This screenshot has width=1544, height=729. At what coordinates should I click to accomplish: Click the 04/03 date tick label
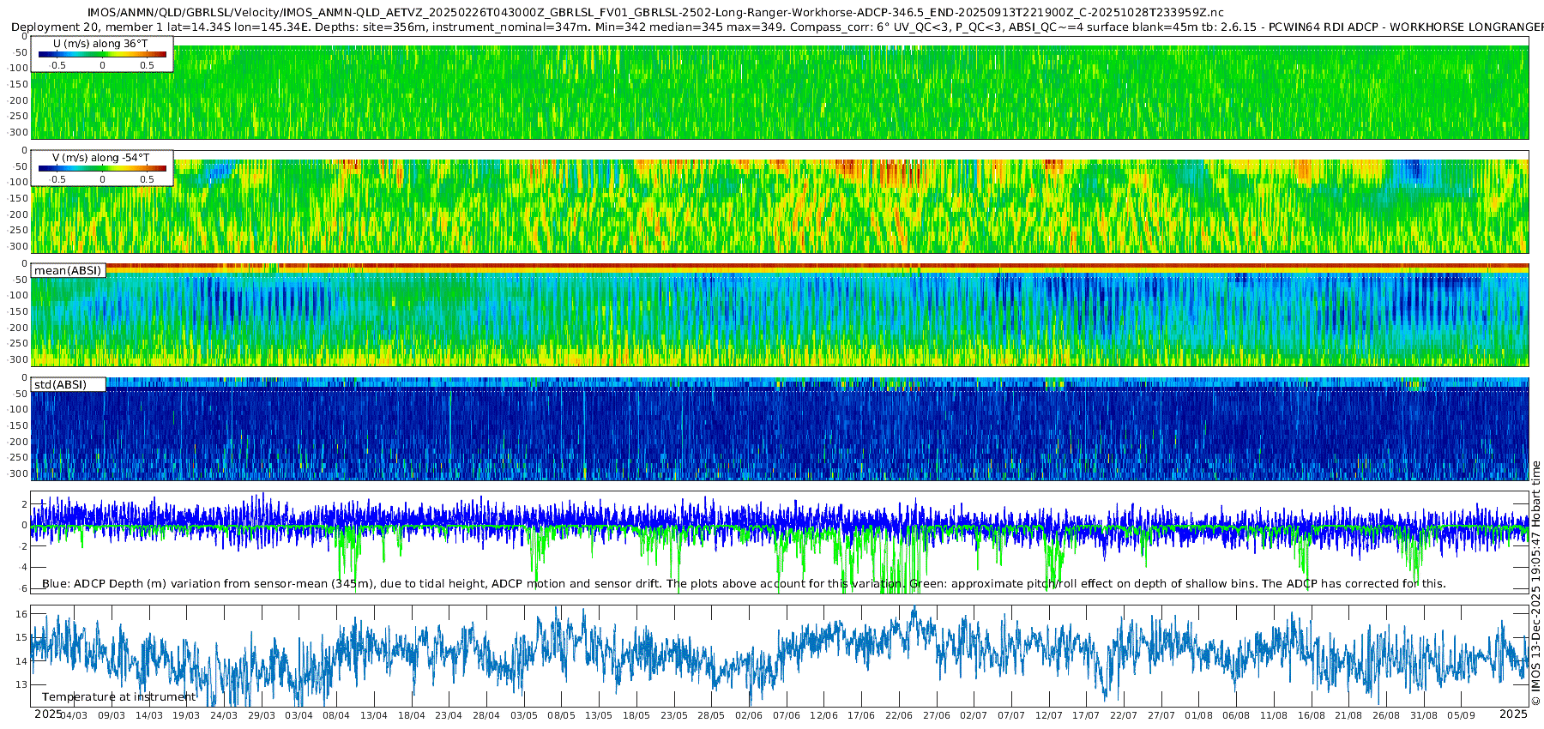coord(74,715)
